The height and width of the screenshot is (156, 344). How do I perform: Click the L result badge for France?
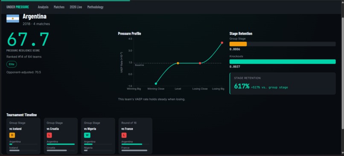[124, 136]
